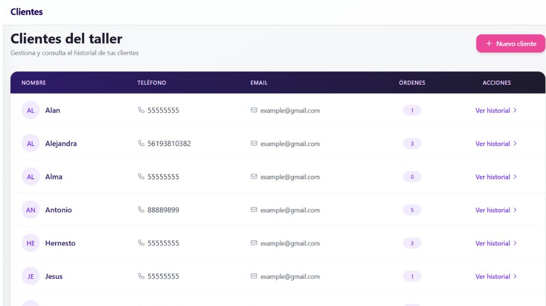Click phone number 88889899
The width and height of the screenshot is (546, 306).
[x=163, y=210]
